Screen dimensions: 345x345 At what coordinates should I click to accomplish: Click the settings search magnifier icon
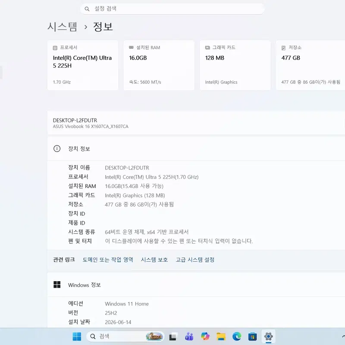pos(87,9)
